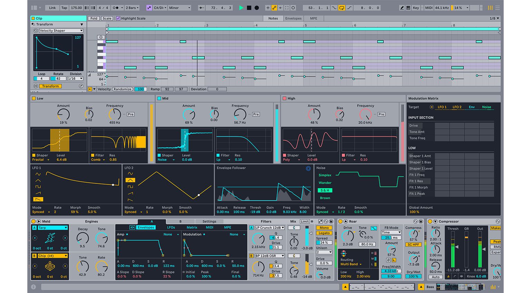Toggle the Meld device power icon
This screenshot has height=293, width=531.
[33, 221]
